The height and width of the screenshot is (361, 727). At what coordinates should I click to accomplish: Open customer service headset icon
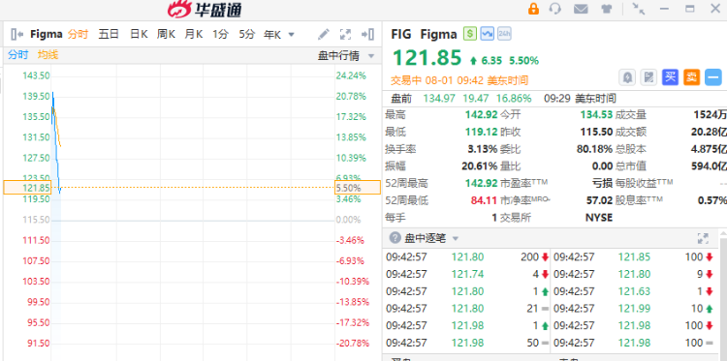pos(555,9)
